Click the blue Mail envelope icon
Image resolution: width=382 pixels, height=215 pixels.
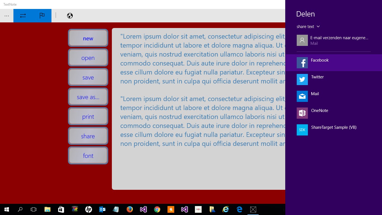coord(302,96)
